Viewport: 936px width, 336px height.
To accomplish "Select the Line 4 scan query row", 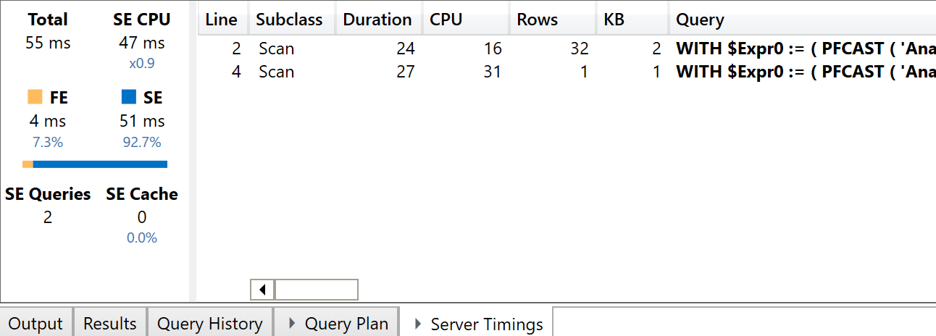I will click(x=567, y=72).
